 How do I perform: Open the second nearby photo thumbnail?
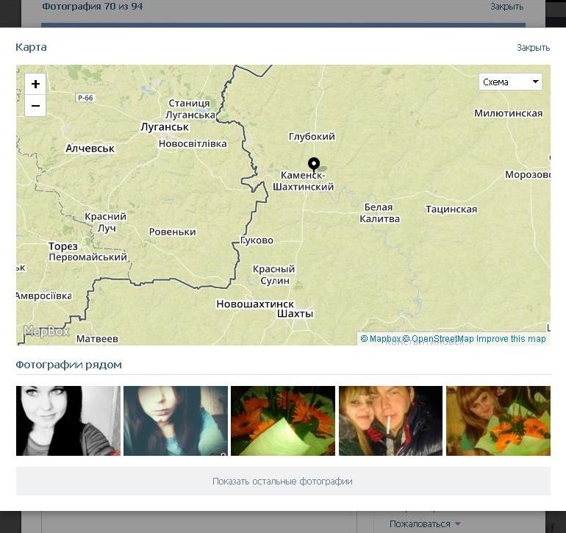pyautogui.click(x=176, y=421)
